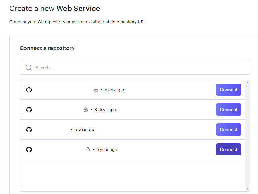258x194 pixels.
Task: Click the lock icon next to '6 days ago'
Action: click(86, 109)
